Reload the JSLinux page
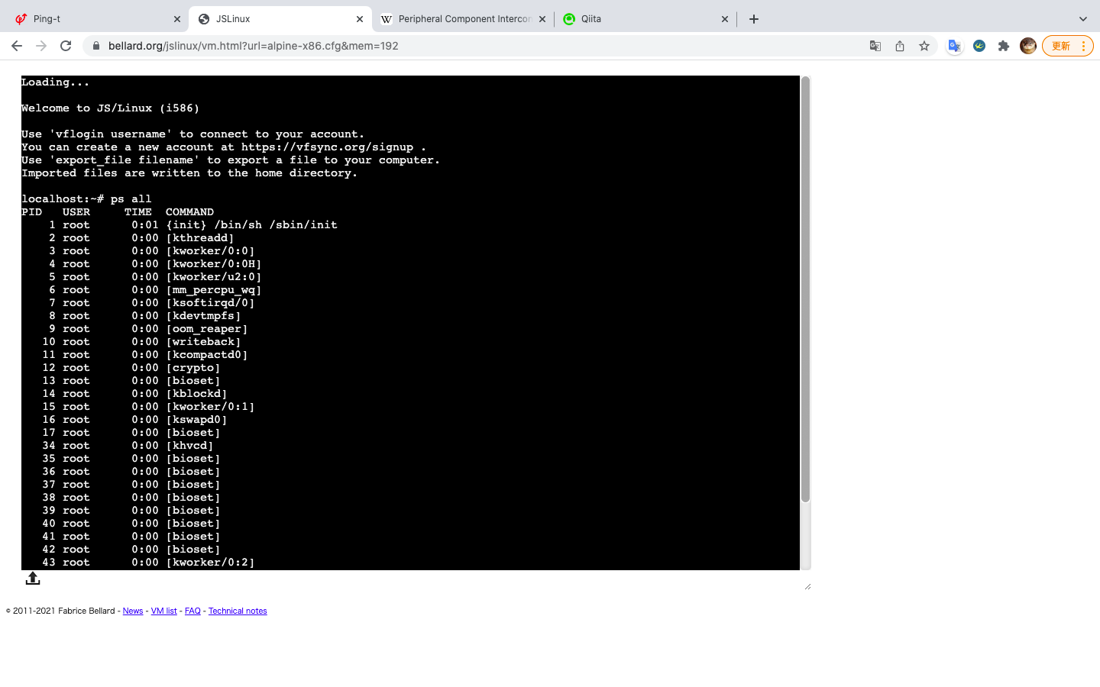 [x=66, y=46]
